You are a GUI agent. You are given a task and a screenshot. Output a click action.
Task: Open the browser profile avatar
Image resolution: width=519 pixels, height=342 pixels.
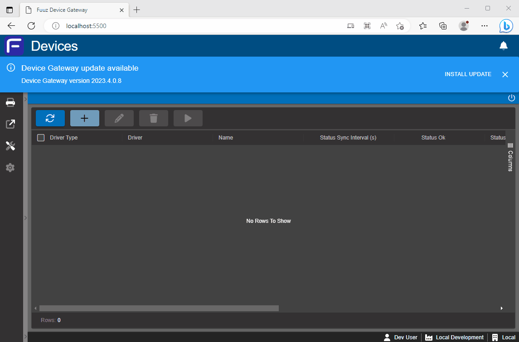(464, 26)
